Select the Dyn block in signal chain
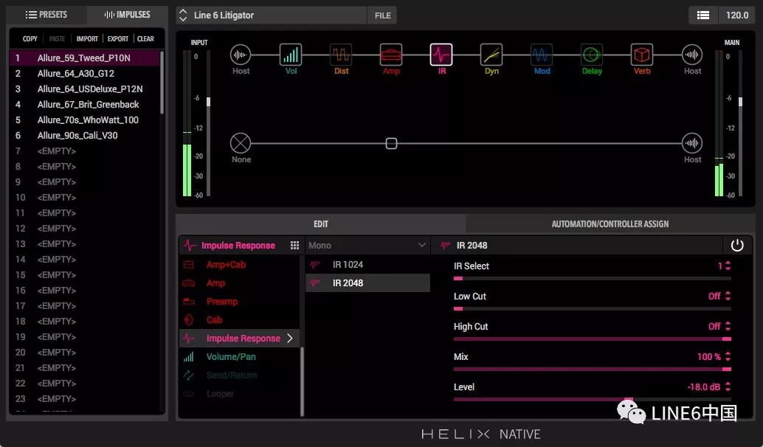This screenshot has width=763, height=447. tap(491, 55)
